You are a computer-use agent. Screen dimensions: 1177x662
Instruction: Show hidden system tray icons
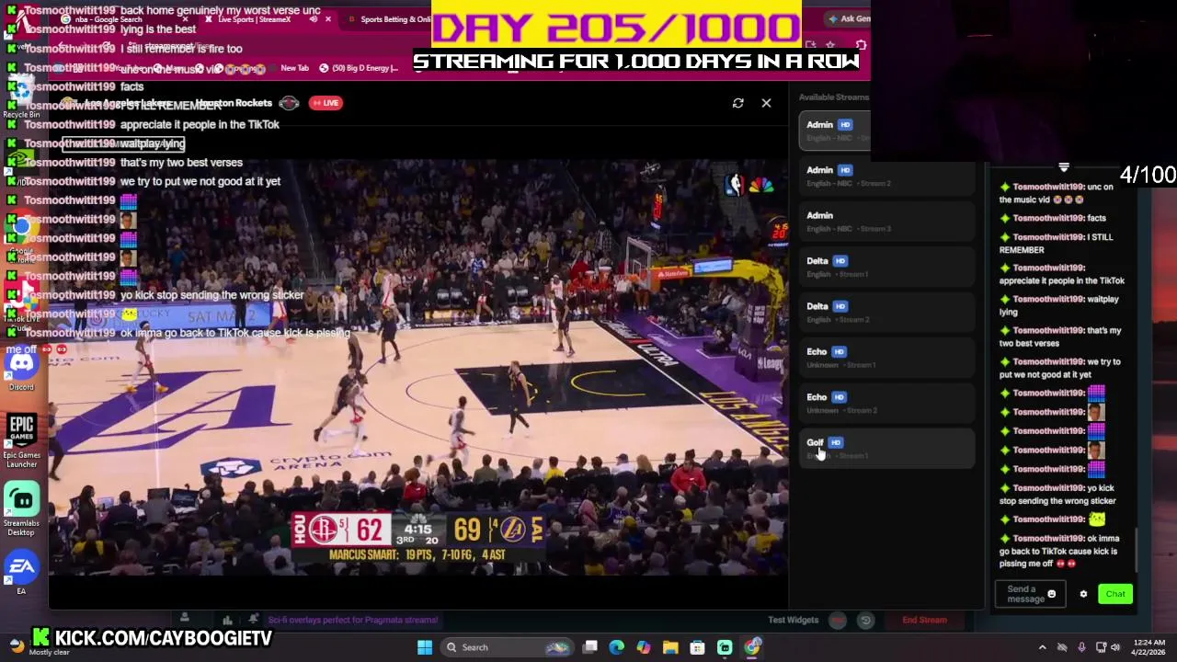point(1042,647)
